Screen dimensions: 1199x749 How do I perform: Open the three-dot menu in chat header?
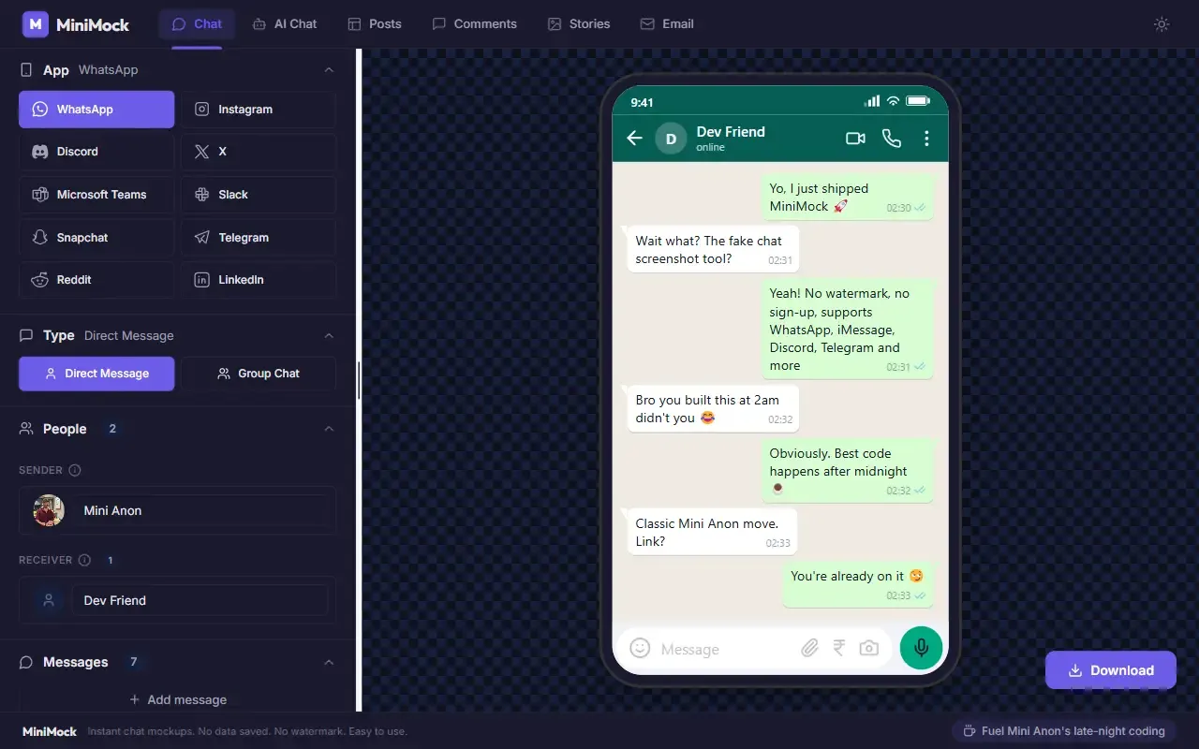point(926,139)
